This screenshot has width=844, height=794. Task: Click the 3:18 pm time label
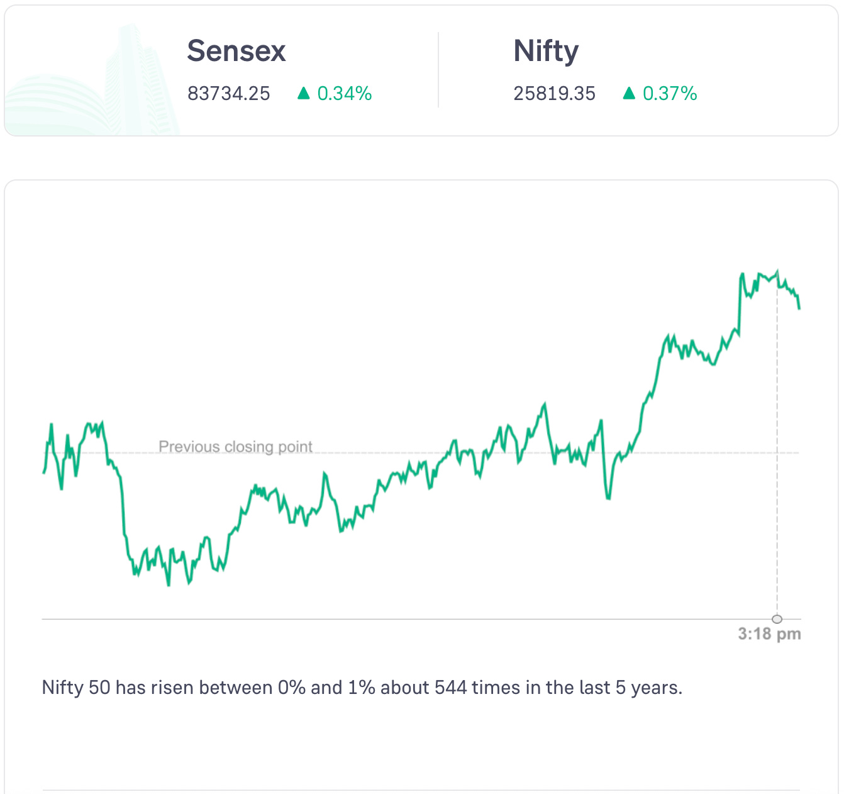coord(769,634)
